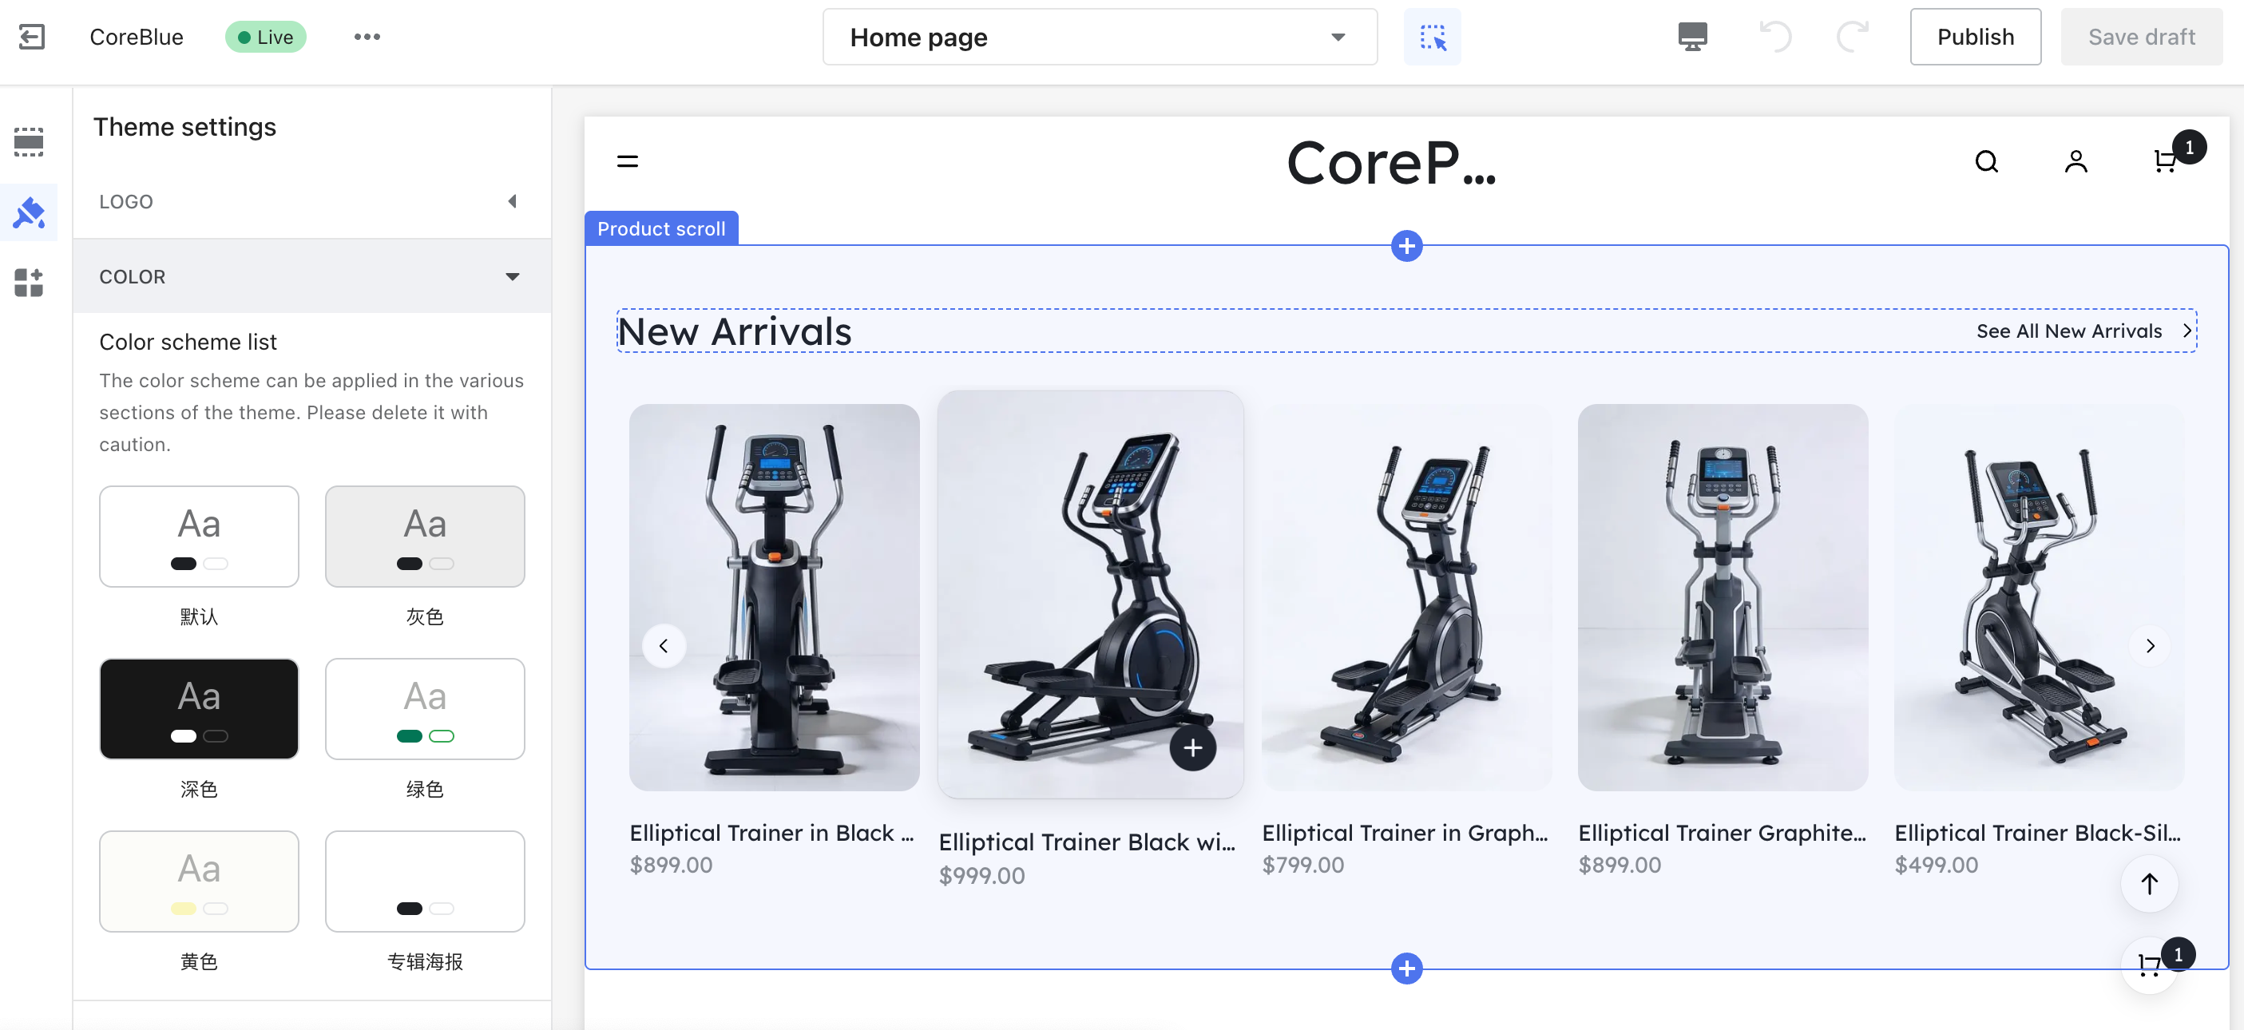Advance carousel with the right arrow

(2149, 645)
